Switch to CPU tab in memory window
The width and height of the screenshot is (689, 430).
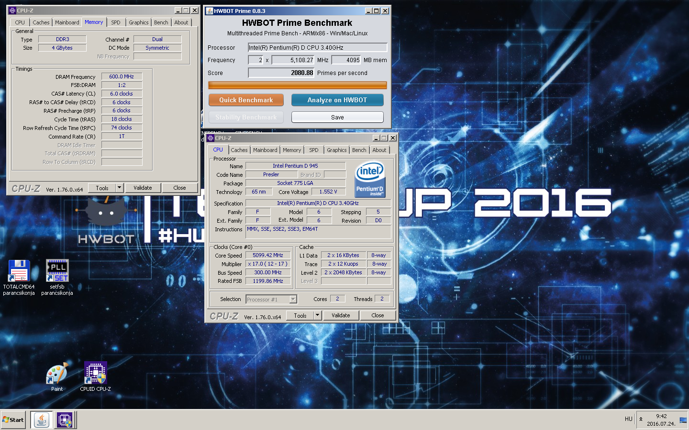click(20, 22)
